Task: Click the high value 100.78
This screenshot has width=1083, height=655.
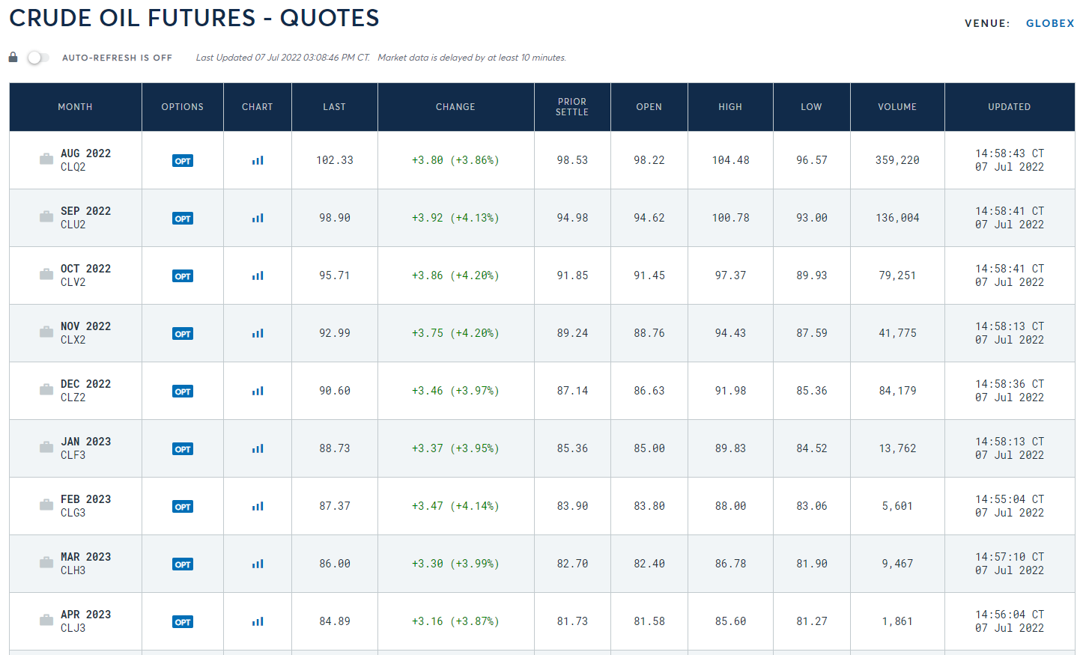Action: coord(730,218)
